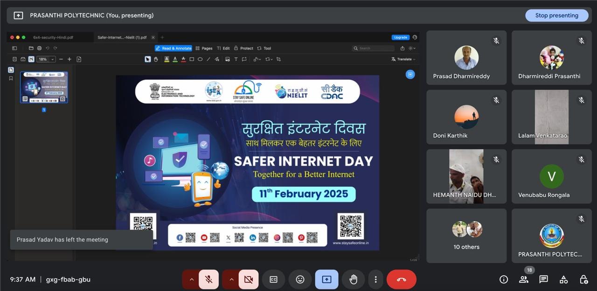Expand video settings arrow beside camera

coord(231,279)
